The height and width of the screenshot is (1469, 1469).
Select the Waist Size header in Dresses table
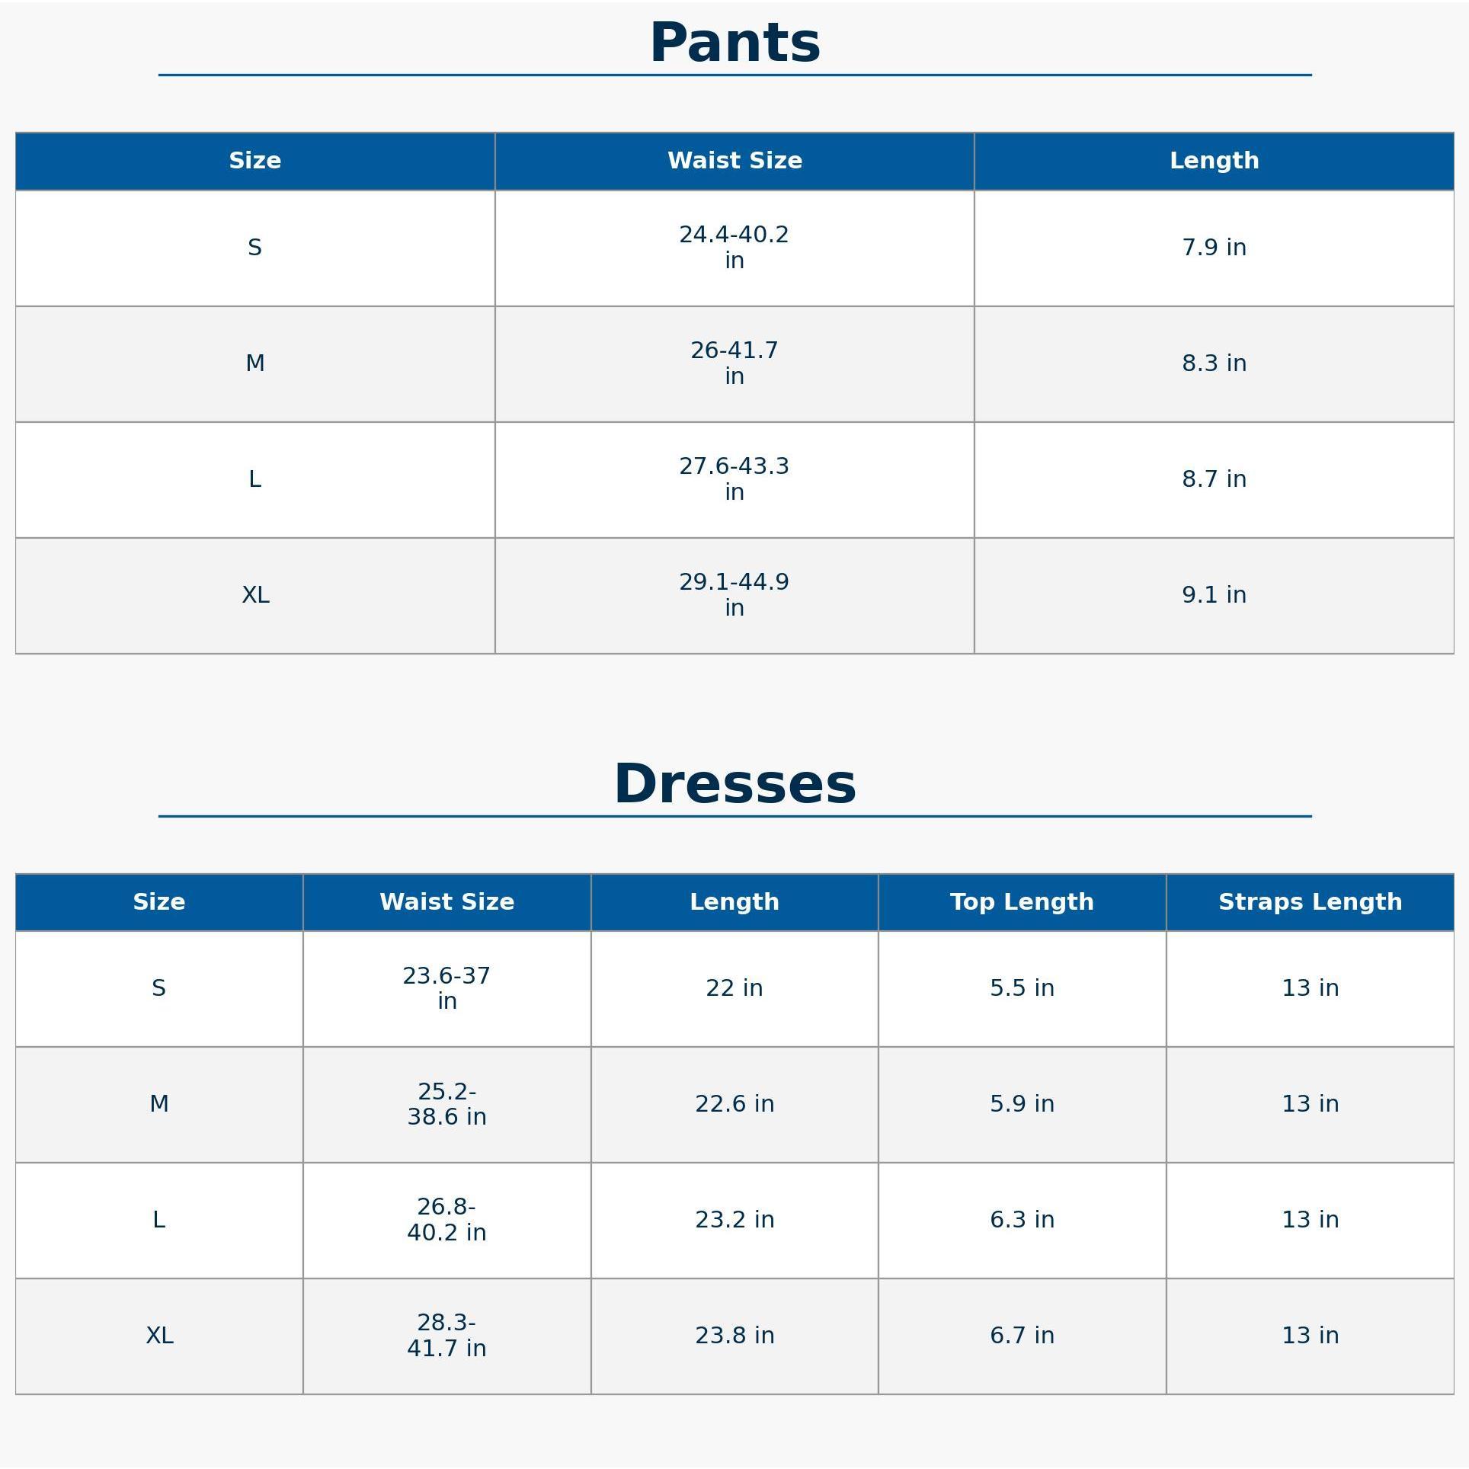coord(446,902)
